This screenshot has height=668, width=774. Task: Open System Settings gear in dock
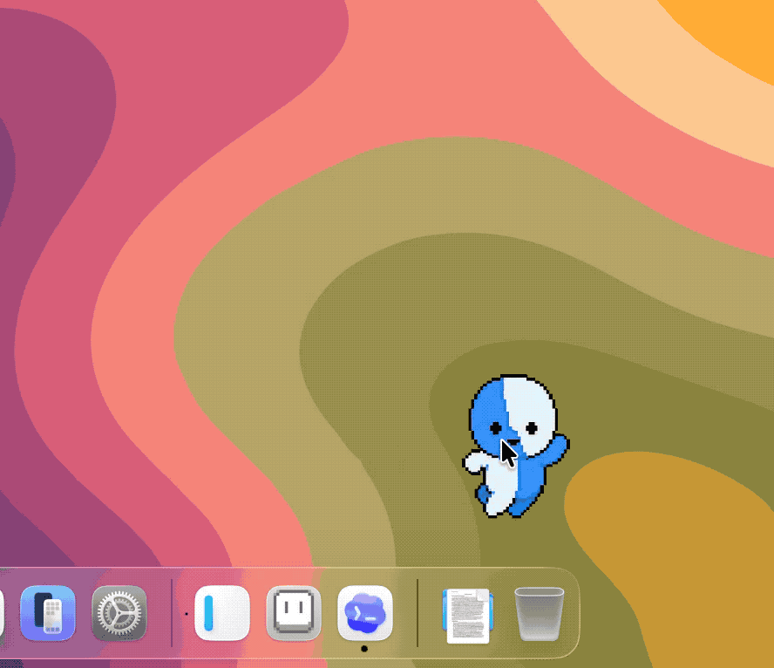point(119,613)
